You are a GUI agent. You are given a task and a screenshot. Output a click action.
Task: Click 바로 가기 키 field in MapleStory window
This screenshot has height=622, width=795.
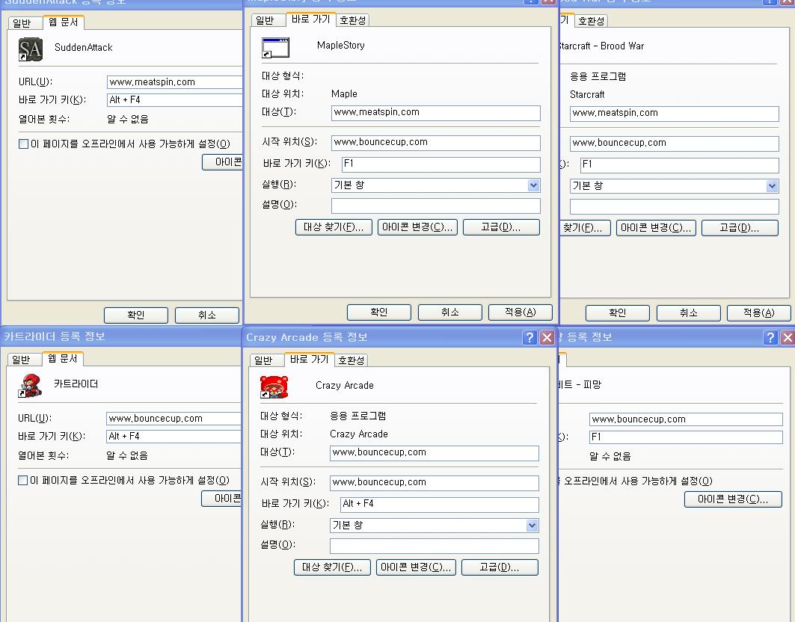[x=441, y=164]
